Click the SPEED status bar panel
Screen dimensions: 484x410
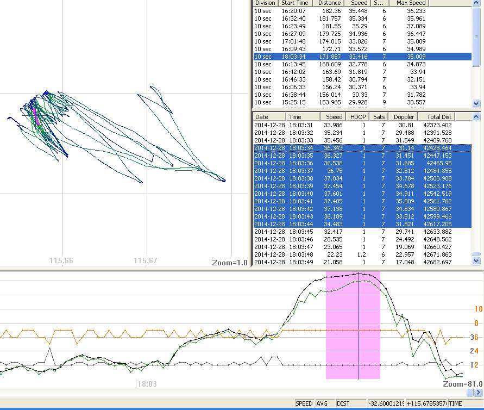pyautogui.click(x=304, y=403)
